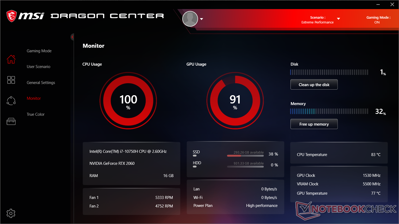Viewport: 399px width, 224px height.
Task: Open the toolbox icon in sidebar
Action: click(11, 122)
